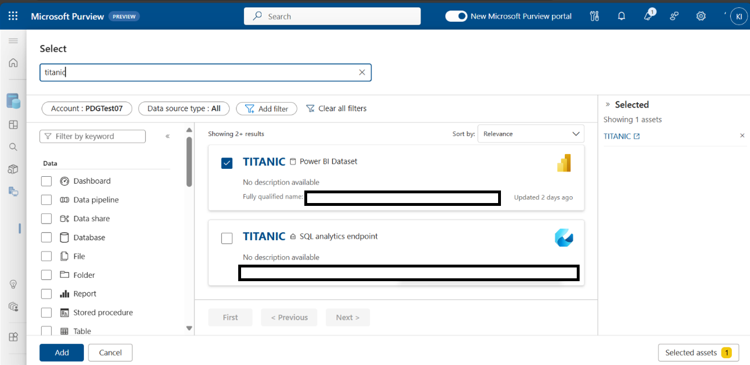This screenshot has height=365, width=750.
Task: Uncheck the TITANIC Power BI Dataset checkbox
Action: click(227, 164)
